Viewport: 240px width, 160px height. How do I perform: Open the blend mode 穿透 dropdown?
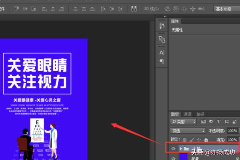pyautogui.click(x=187, y=130)
